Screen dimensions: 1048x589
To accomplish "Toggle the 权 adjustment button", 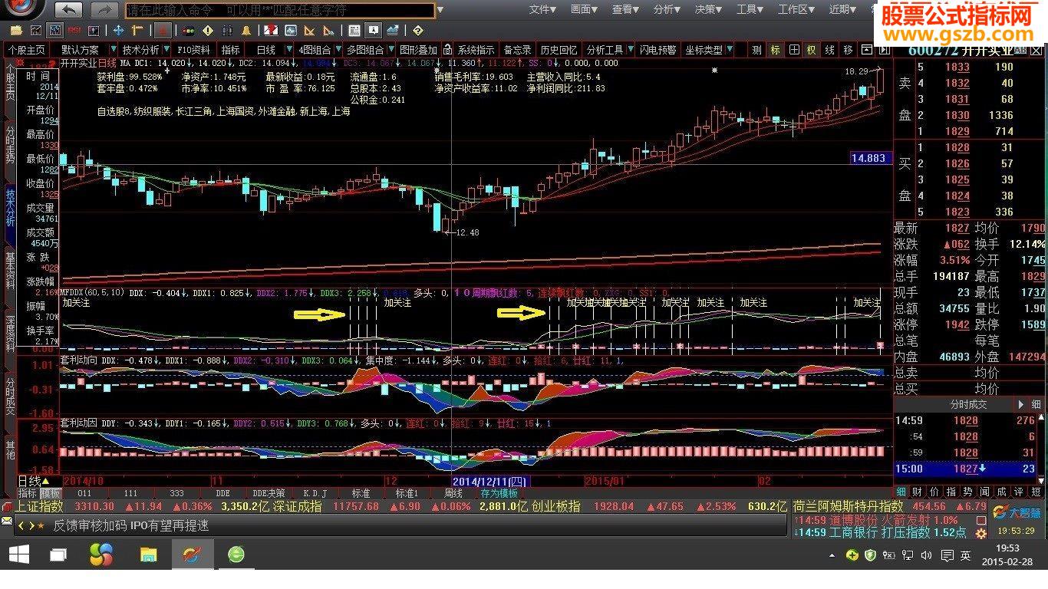I will pyautogui.click(x=812, y=50).
